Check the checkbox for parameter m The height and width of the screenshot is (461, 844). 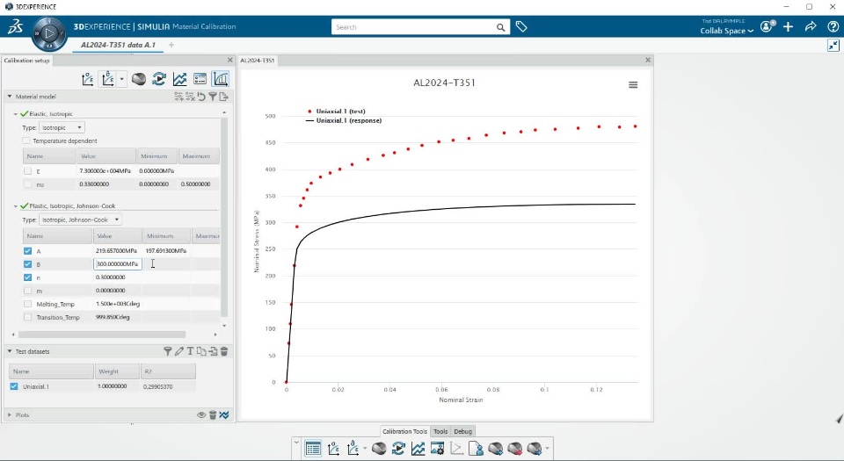click(x=27, y=290)
